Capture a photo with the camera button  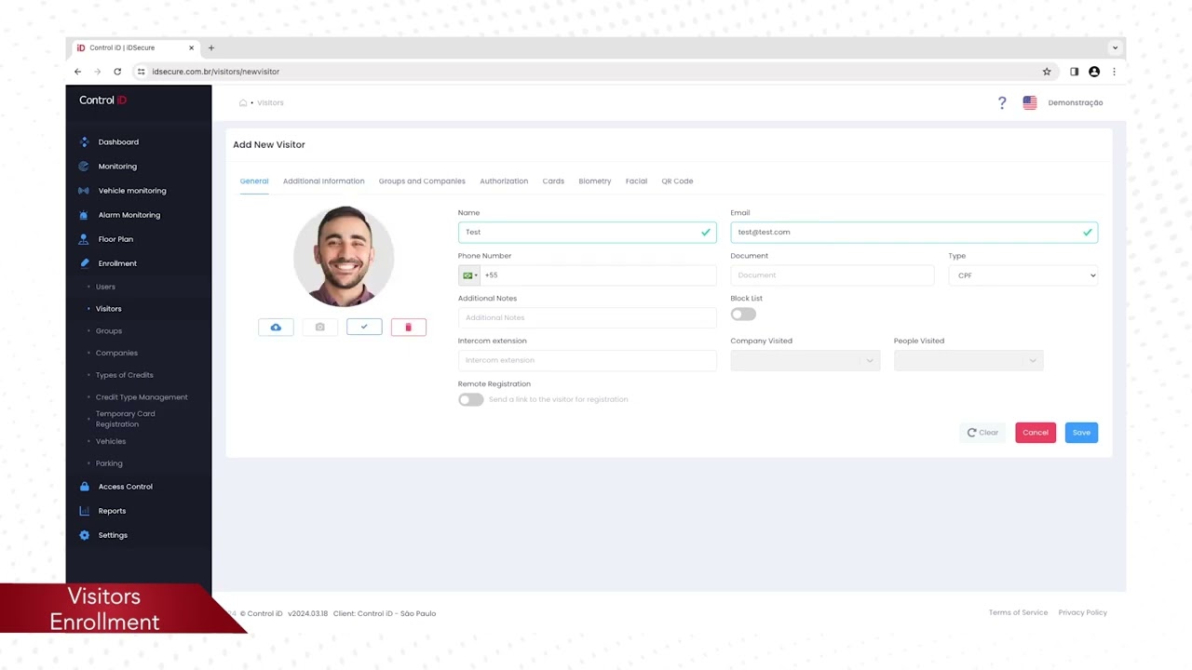coord(319,328)
